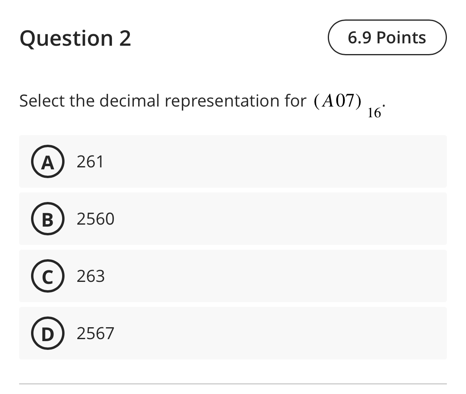The width and height of the screenshot is (466, 394).
Task: Select the radio button for option A
Action: [x=47, y=161]
